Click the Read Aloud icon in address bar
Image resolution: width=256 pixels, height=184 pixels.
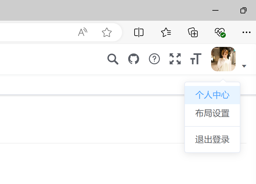[83, 32]
